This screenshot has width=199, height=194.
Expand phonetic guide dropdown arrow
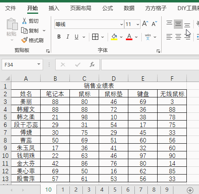pos(155,37)
